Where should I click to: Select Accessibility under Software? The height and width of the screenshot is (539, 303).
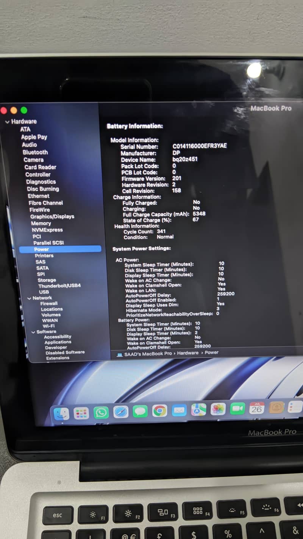tap(58, 337)
